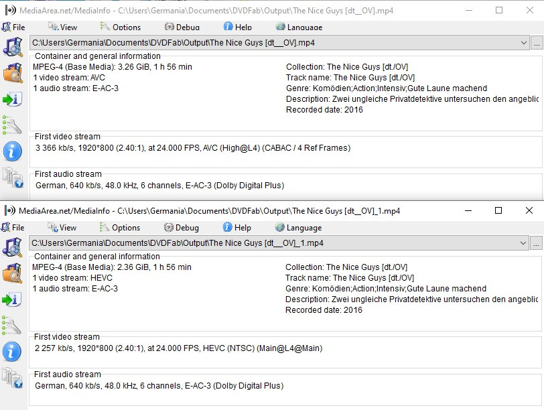Click the export green arrow icon in top window
This screenshot has width=544, height=410.
pos(13,99)
